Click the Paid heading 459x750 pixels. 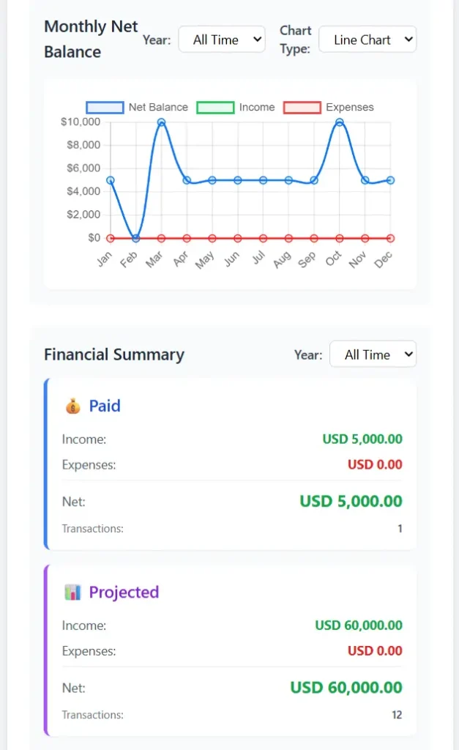click(105, 405)
